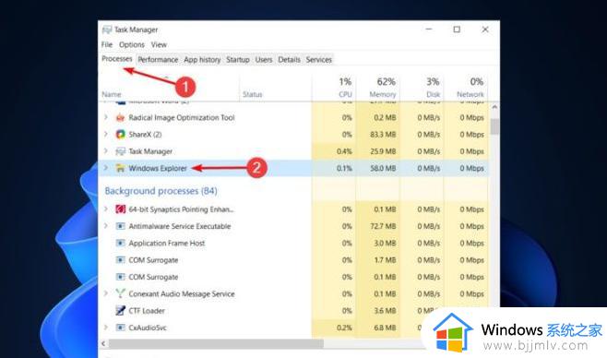Click the ShareX app icon

[x=121, y=135]
